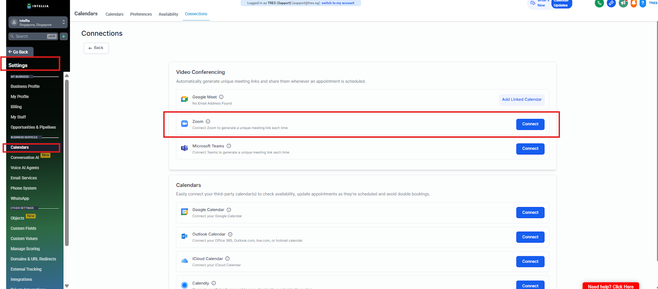Connect iCloud Calendar
The height and width of the screenshot is (289, 658).
[x=530, y=262]
